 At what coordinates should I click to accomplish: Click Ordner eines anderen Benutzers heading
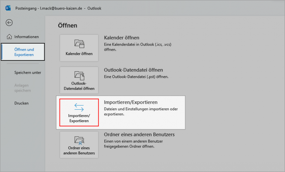[139, 135]
